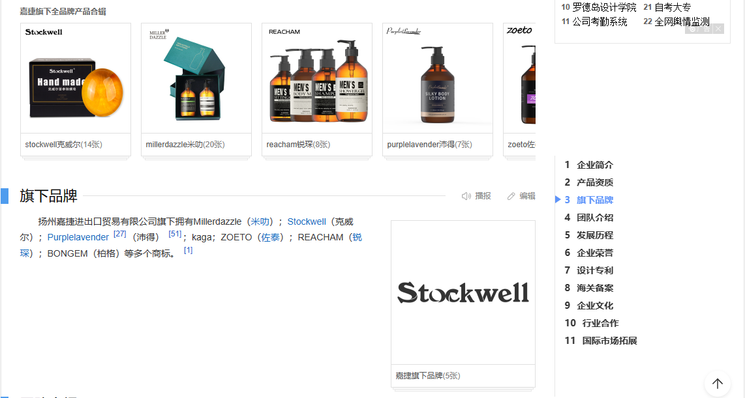Open the reacham锐琛 bottles thumbnail
Viewport: 745px width, 398px height.
(x=317, y=78)
